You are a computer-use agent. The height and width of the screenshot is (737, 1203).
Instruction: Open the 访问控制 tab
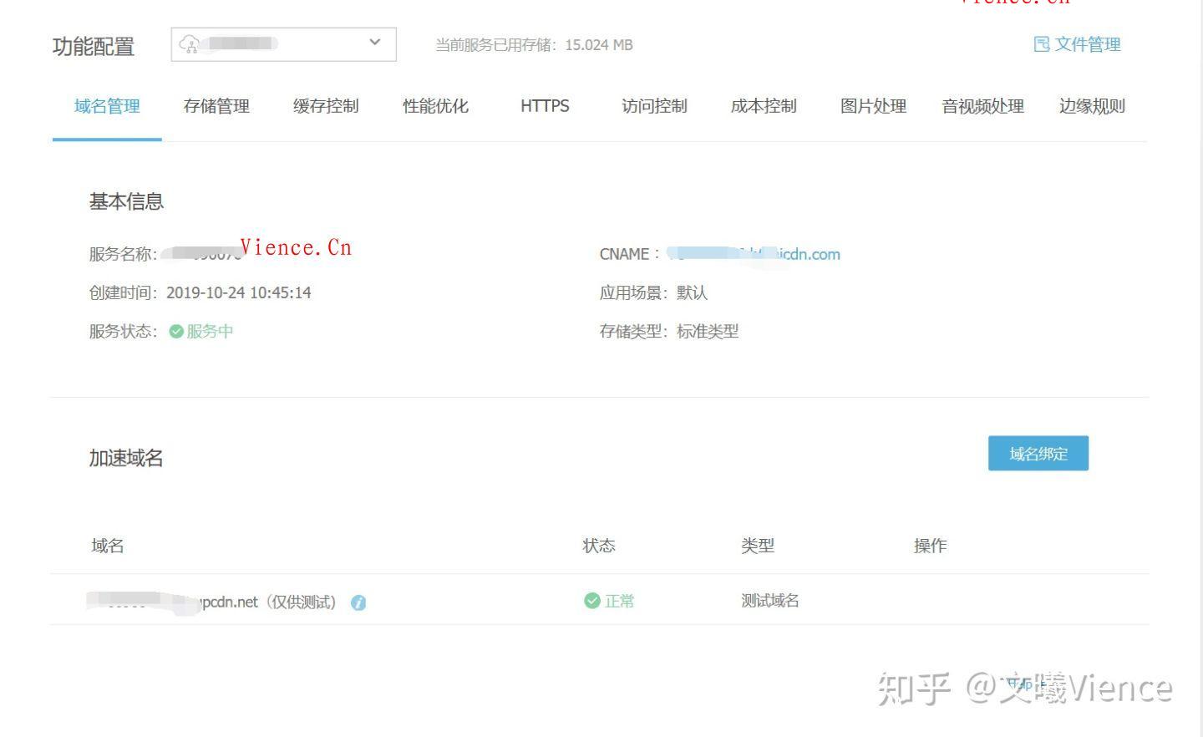click(654, 106)
